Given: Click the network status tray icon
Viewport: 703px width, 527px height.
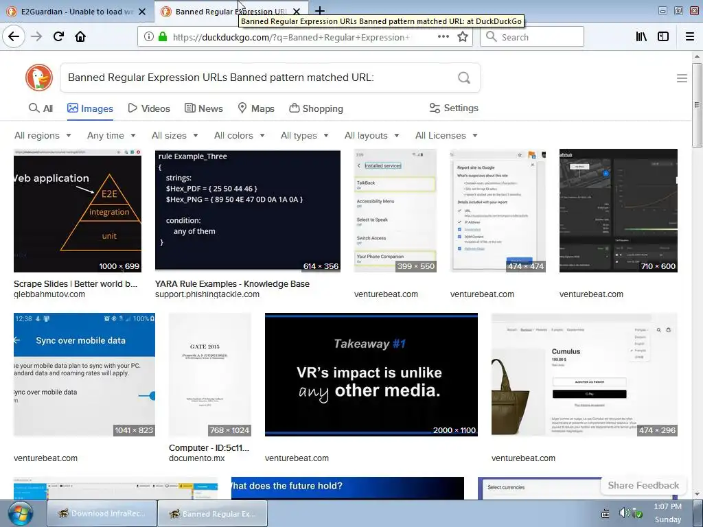Looking at the screenshot, I should click(637, 513).
